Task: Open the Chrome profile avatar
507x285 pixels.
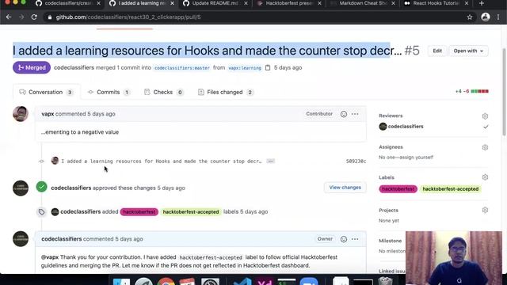Action: point(486,17)
